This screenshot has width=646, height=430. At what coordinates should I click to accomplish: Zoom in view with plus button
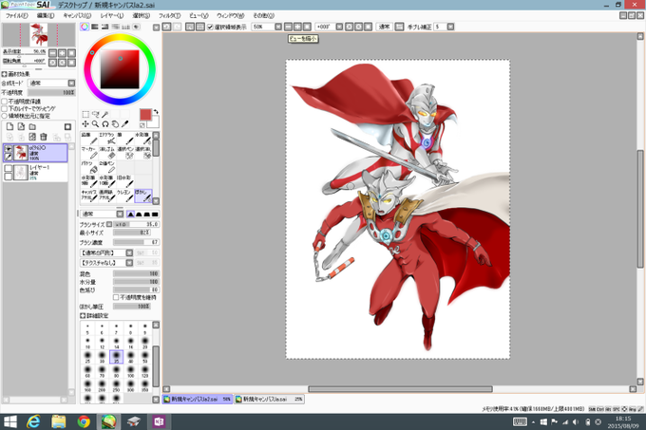click(x=297, y=27)
